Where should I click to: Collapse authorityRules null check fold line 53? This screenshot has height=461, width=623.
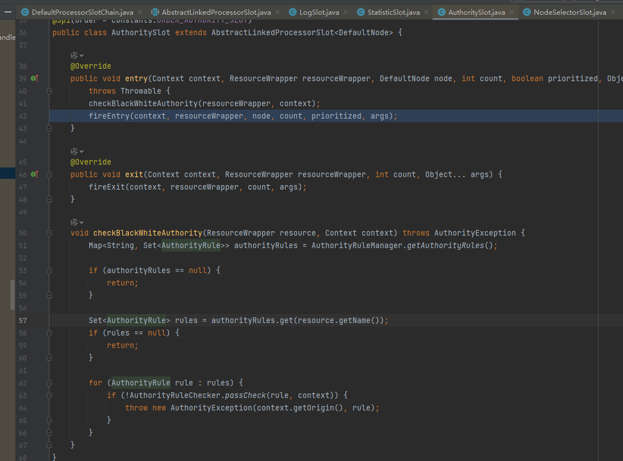(49, 271)
